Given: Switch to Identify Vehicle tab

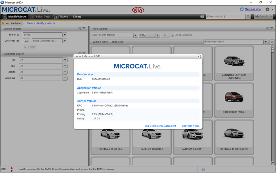Looking at the screenshot, I should tap(15, 17).
